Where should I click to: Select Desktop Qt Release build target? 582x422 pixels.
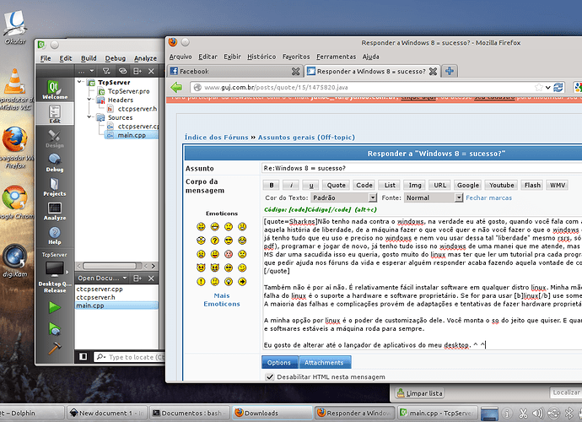(55, 277)
